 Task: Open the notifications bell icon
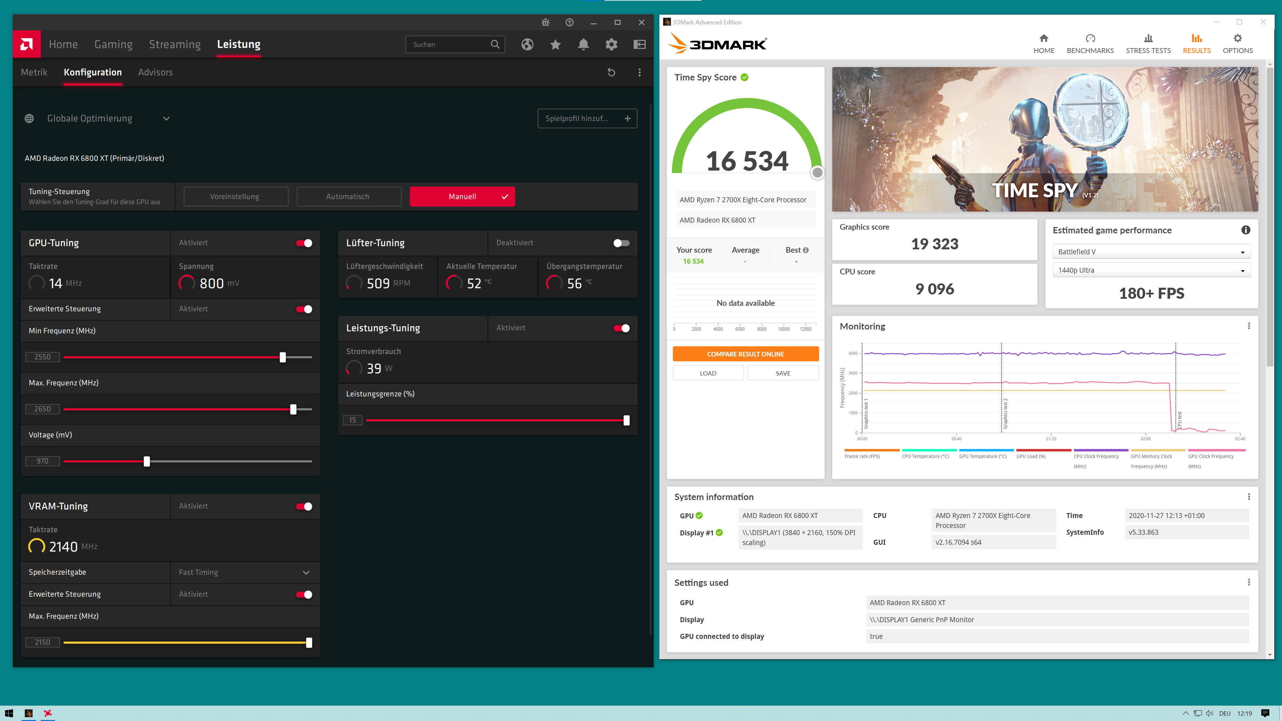583,44
